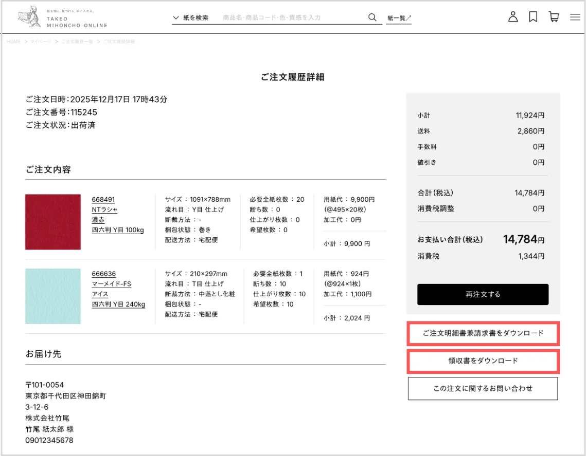
Task: Click この注文に関するお問い合わせ button
Action: point(483,389)
